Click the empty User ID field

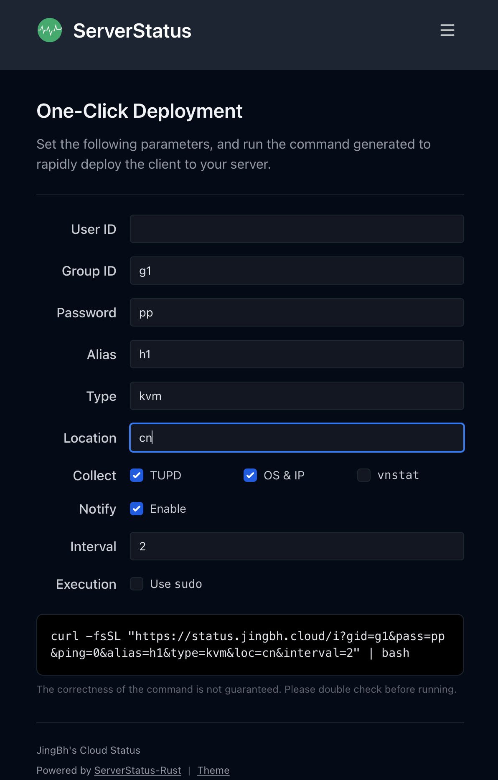tap(297, 229)
